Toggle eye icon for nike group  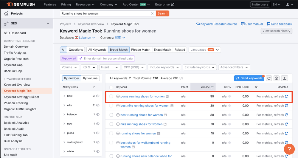(x=98, y=105)
